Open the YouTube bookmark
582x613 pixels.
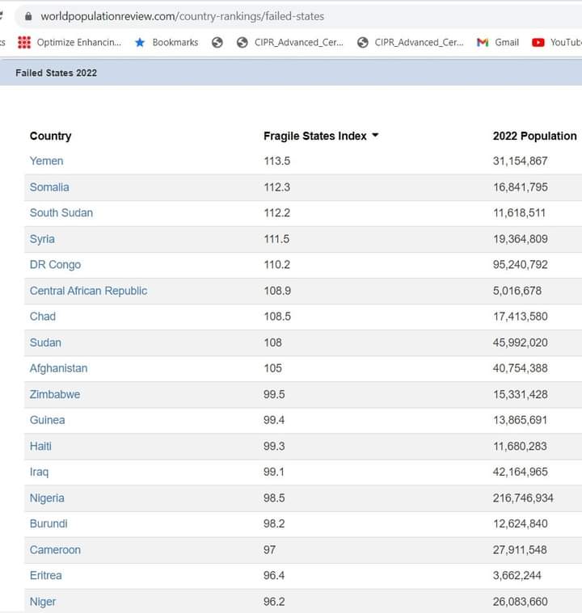pos(558,42)
